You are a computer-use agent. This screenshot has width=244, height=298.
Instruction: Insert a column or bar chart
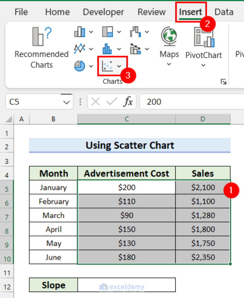(80, 32)
